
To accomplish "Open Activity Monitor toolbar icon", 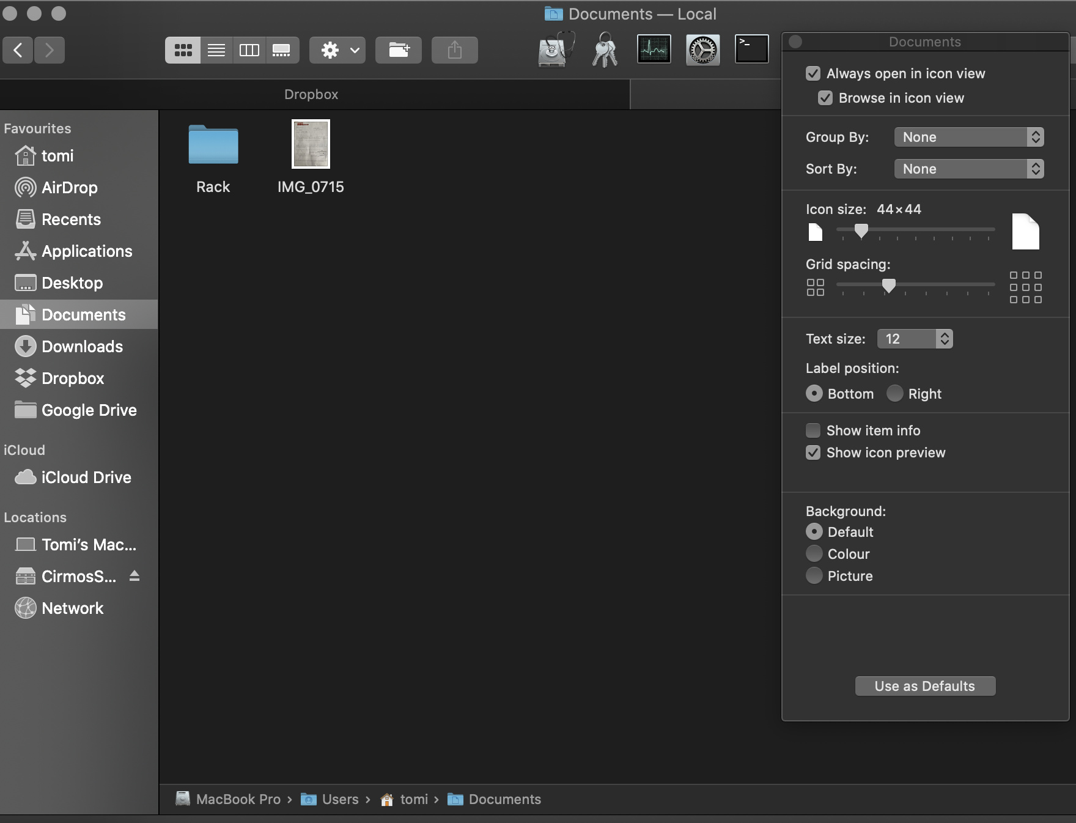I will click(x=654, y=50).
